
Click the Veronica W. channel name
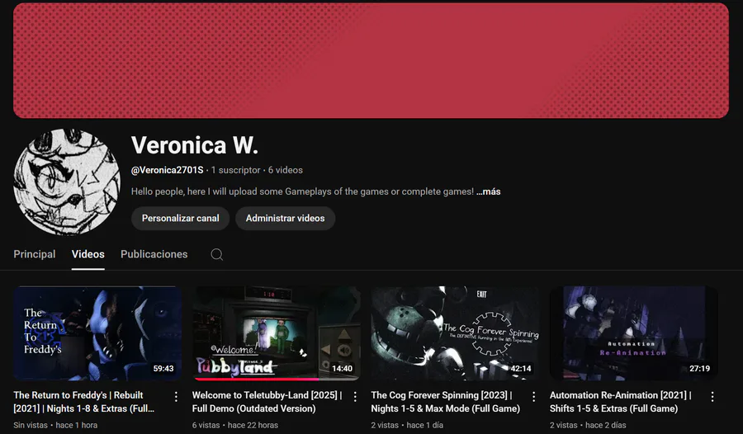pos(195,145)
